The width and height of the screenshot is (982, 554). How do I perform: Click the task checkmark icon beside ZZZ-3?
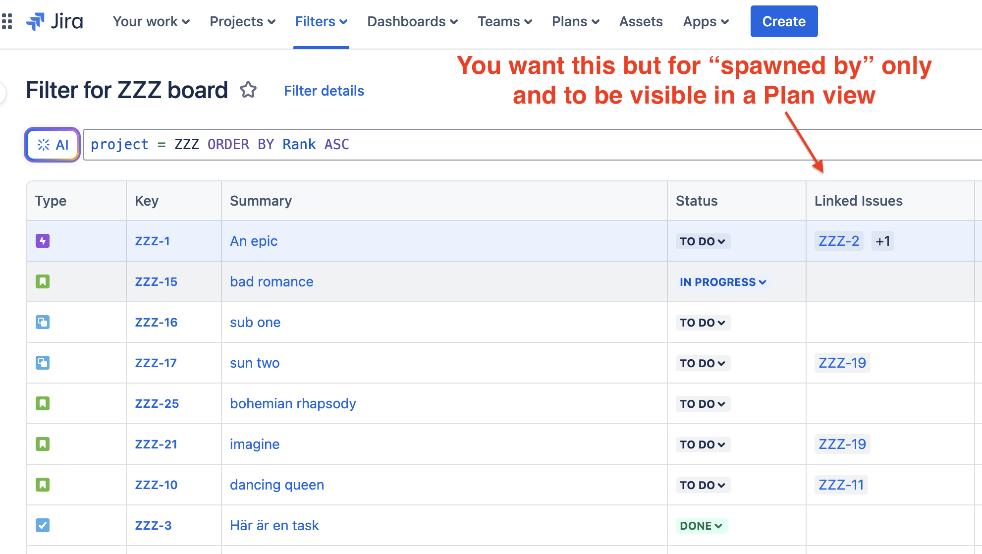[x=43, y=525]
